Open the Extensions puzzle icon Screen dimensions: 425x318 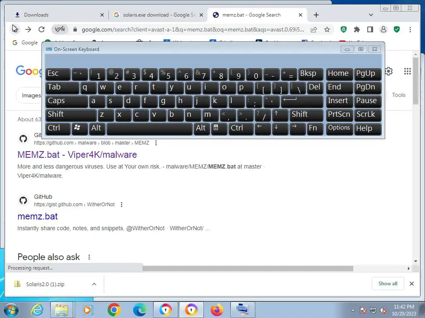(357, 29)
